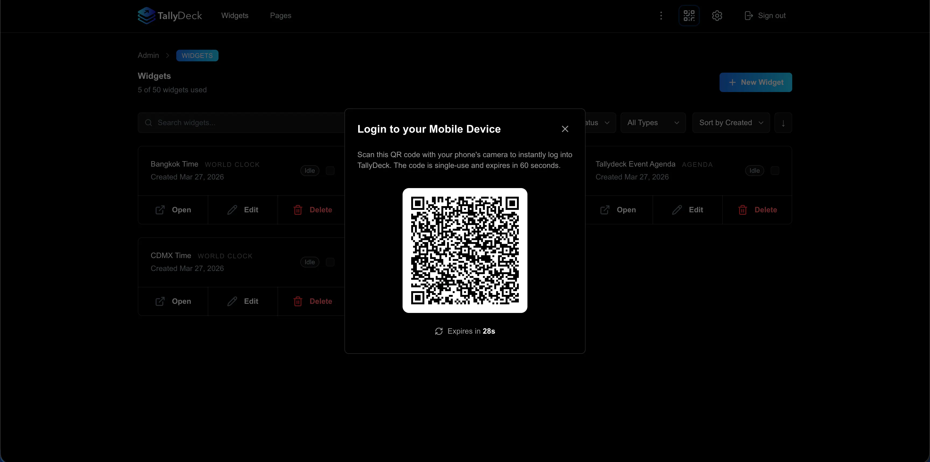The width and height of the screenshot is (930, 462).
Task: Click the '5 of 50 widgets used' text
Action: click(172, 90)
